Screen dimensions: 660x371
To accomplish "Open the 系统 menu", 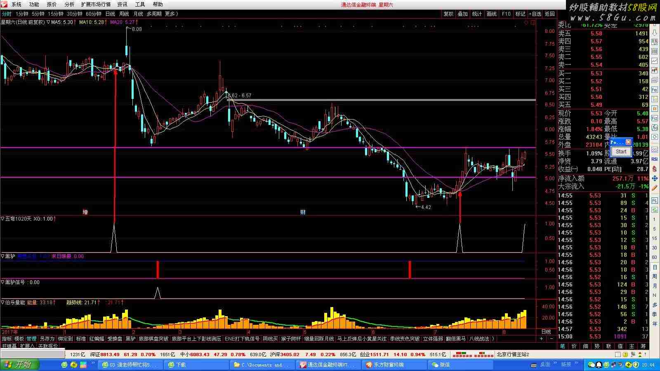I will pyautogui.click(x=16, y=4).
